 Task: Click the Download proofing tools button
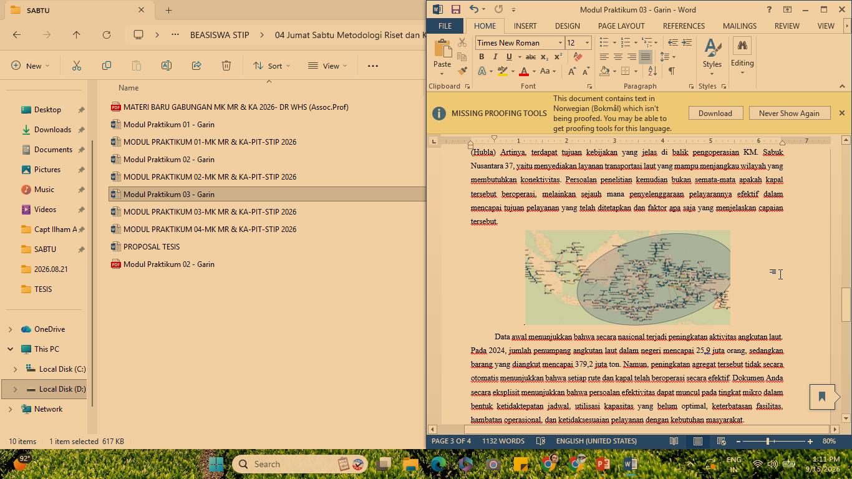[x=715, y=113]
